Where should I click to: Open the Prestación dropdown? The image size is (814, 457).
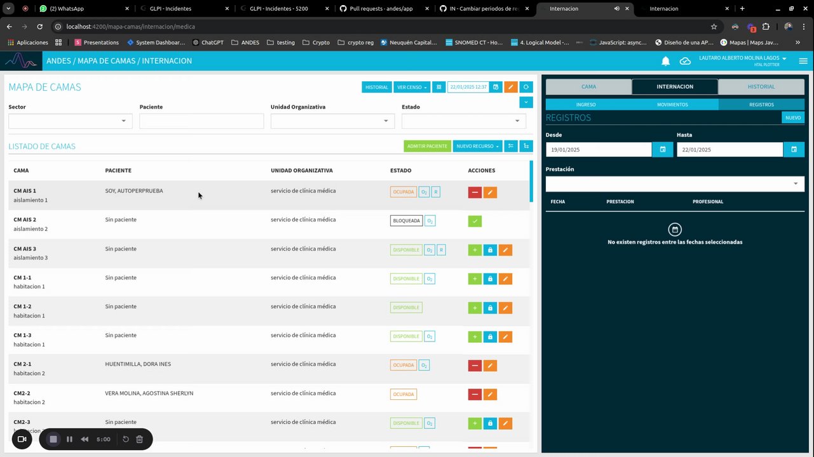coord(675,183)
